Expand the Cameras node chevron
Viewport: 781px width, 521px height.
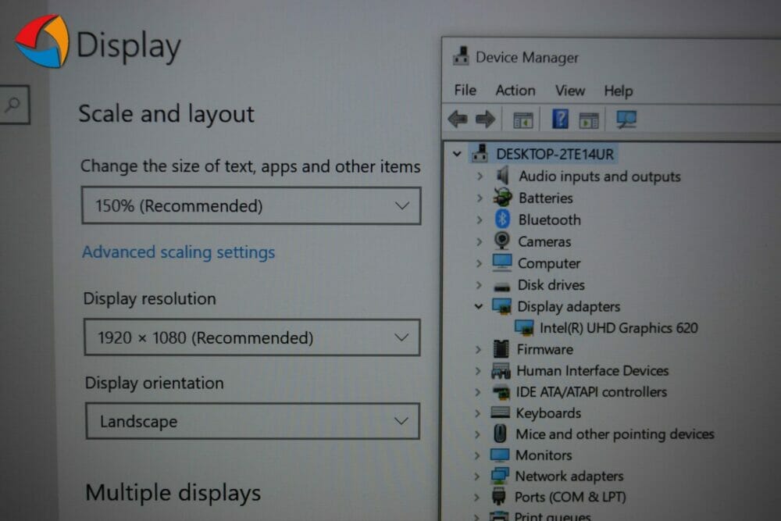480,241
